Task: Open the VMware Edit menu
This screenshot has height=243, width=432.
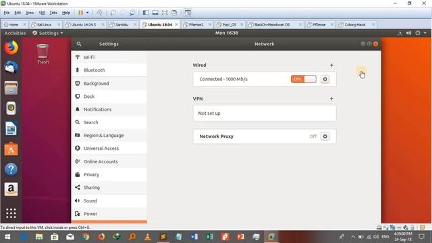Action: pos(18,13)
